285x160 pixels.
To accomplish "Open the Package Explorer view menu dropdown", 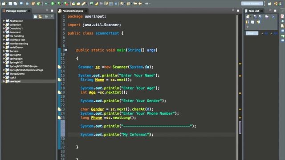I will point(52,16).
